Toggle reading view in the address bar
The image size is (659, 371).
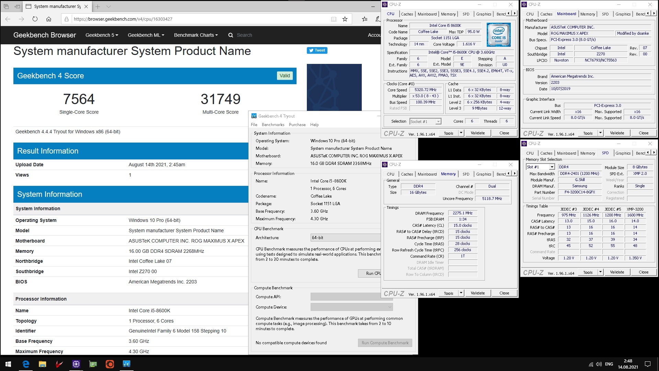coord(334,19)
